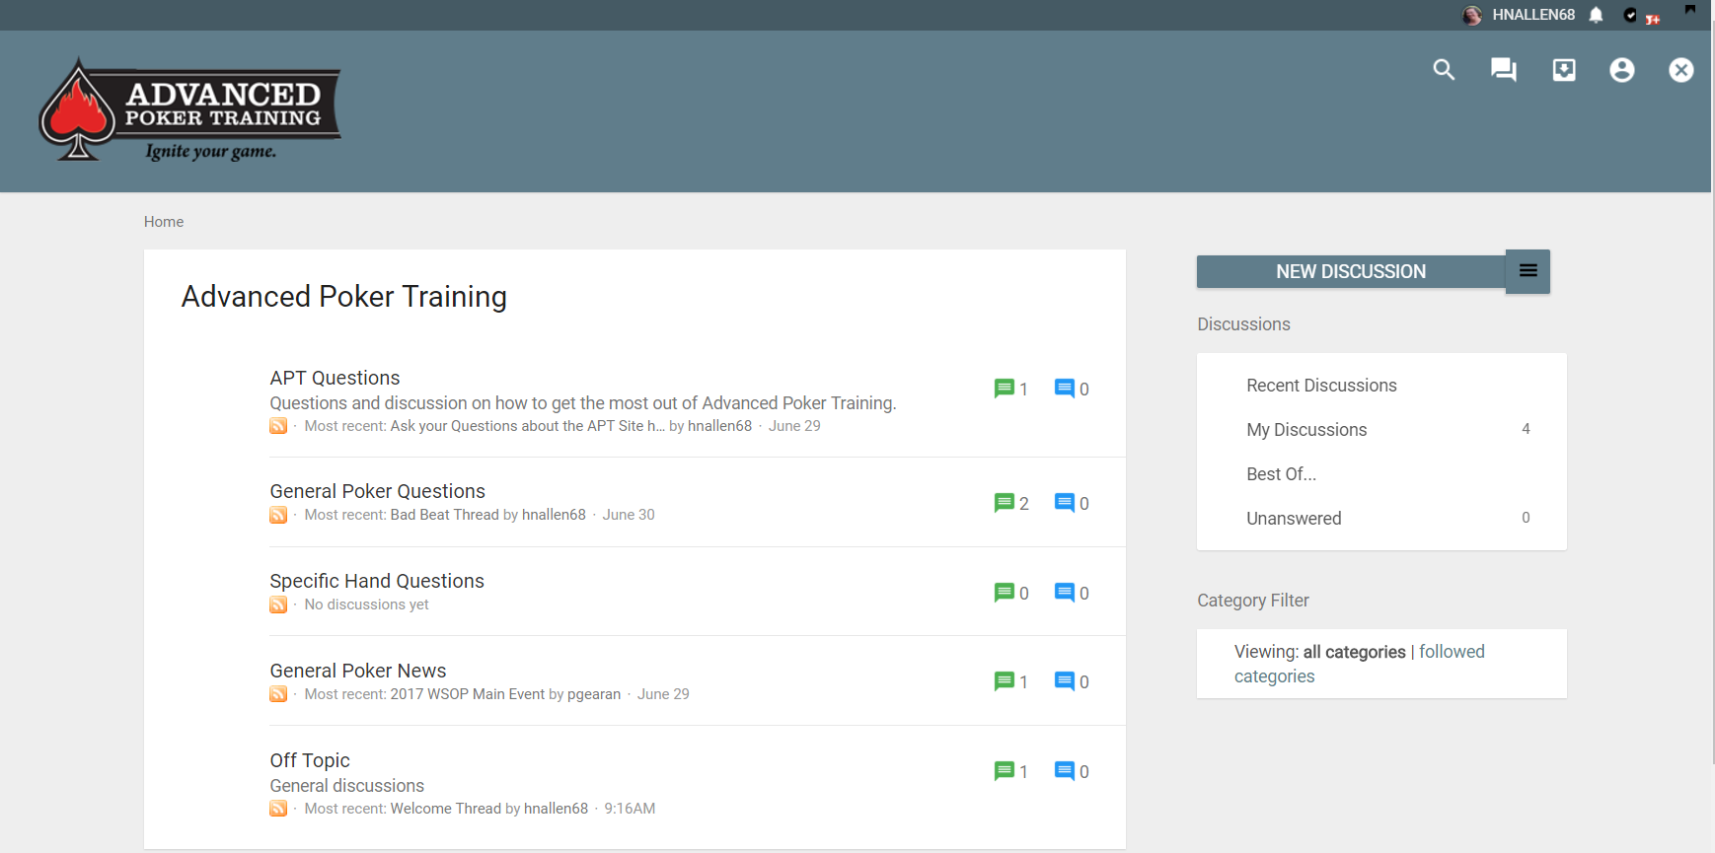Open 2017 WSOP Main Event thread
The height and width of the screenshot is (853, 1715).
[468, 694]
